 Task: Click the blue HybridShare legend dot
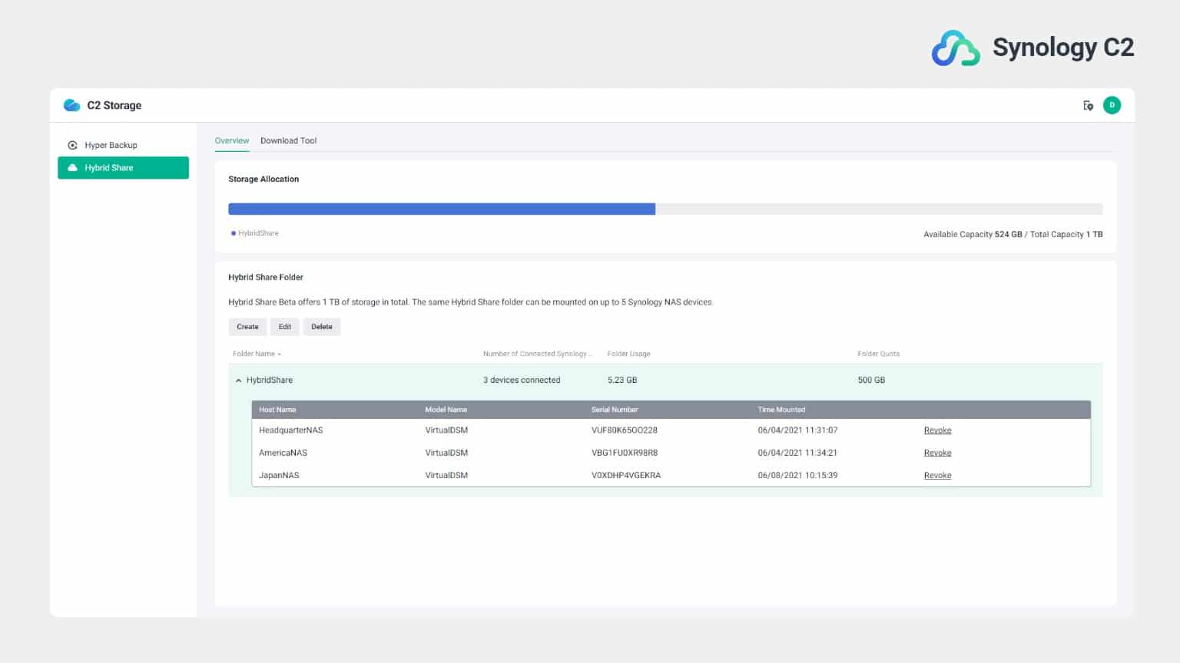point(234,233)
